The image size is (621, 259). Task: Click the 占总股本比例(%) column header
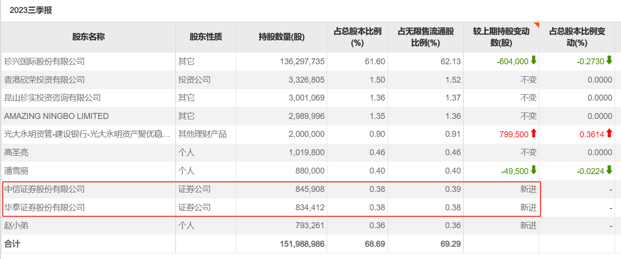pos(358,37)
